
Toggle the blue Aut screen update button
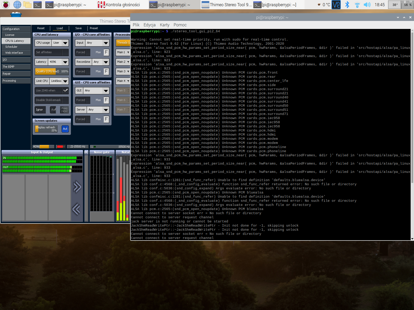[x=65, y=129]
